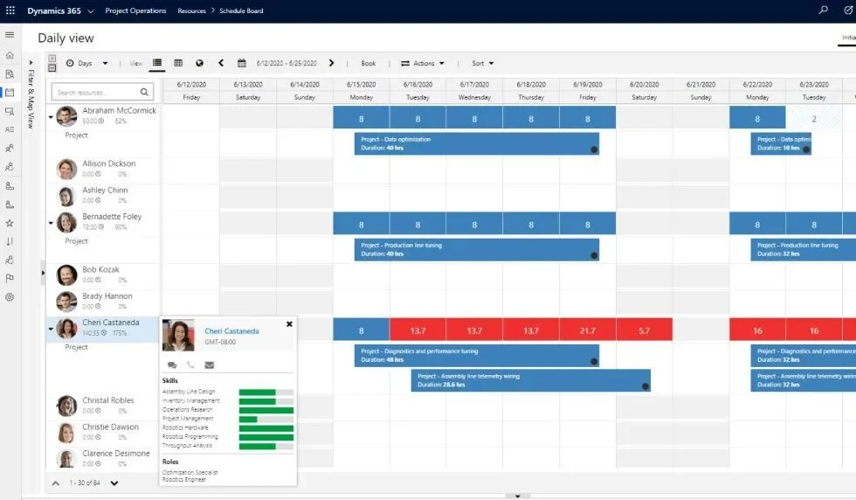Image resolution: width=856 pixels, height=500 pixels.
Task: Open Cheri Castaneda's profile name link
Action: click(231, 331)
